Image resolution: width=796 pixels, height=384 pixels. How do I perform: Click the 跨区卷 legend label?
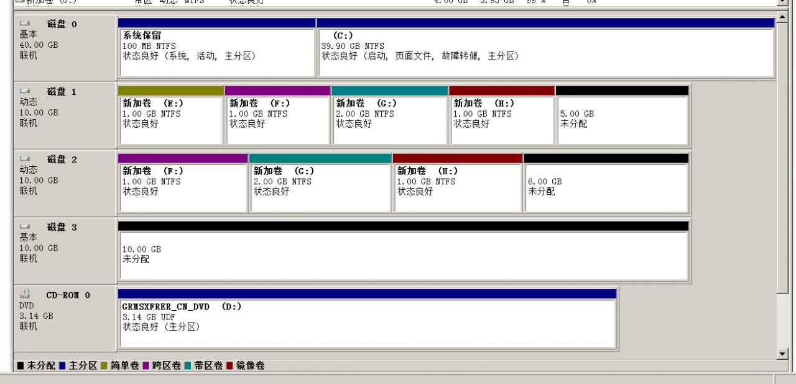167,366
